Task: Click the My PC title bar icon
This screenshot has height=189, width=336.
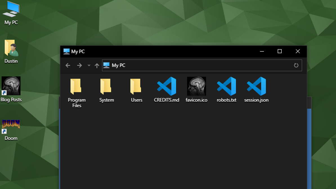Action: pyautogui.click(x=66, y=51)
